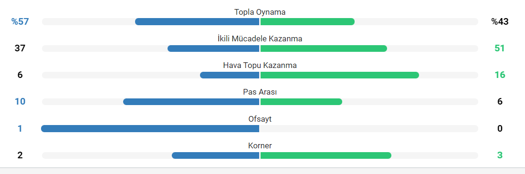This screenshot has width=525, height=174.
Task: Click the Ofsayt label
Action: pyautogui.click(x=260, y=119)
